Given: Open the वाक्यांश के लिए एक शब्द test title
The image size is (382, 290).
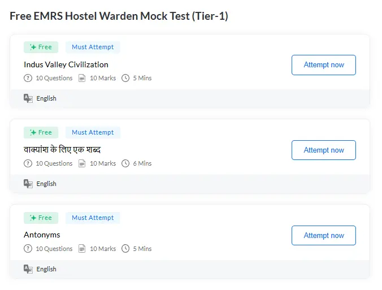Looking at the screenshot, I should tap(62, 149).
